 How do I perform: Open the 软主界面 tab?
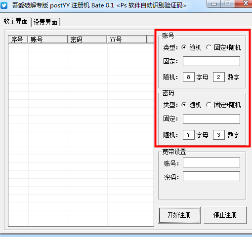16,22
